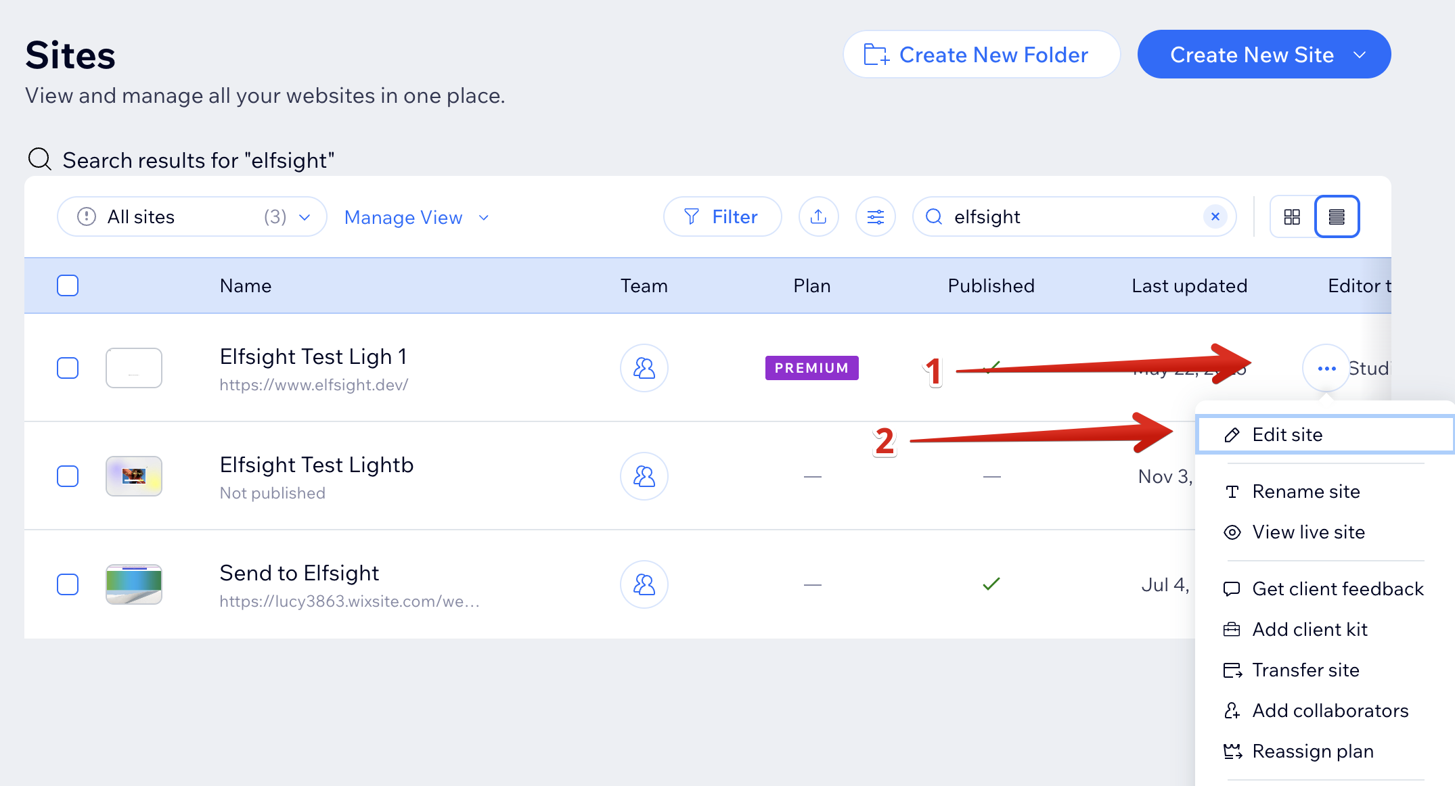Choose Edit site from the menu

1325,435
